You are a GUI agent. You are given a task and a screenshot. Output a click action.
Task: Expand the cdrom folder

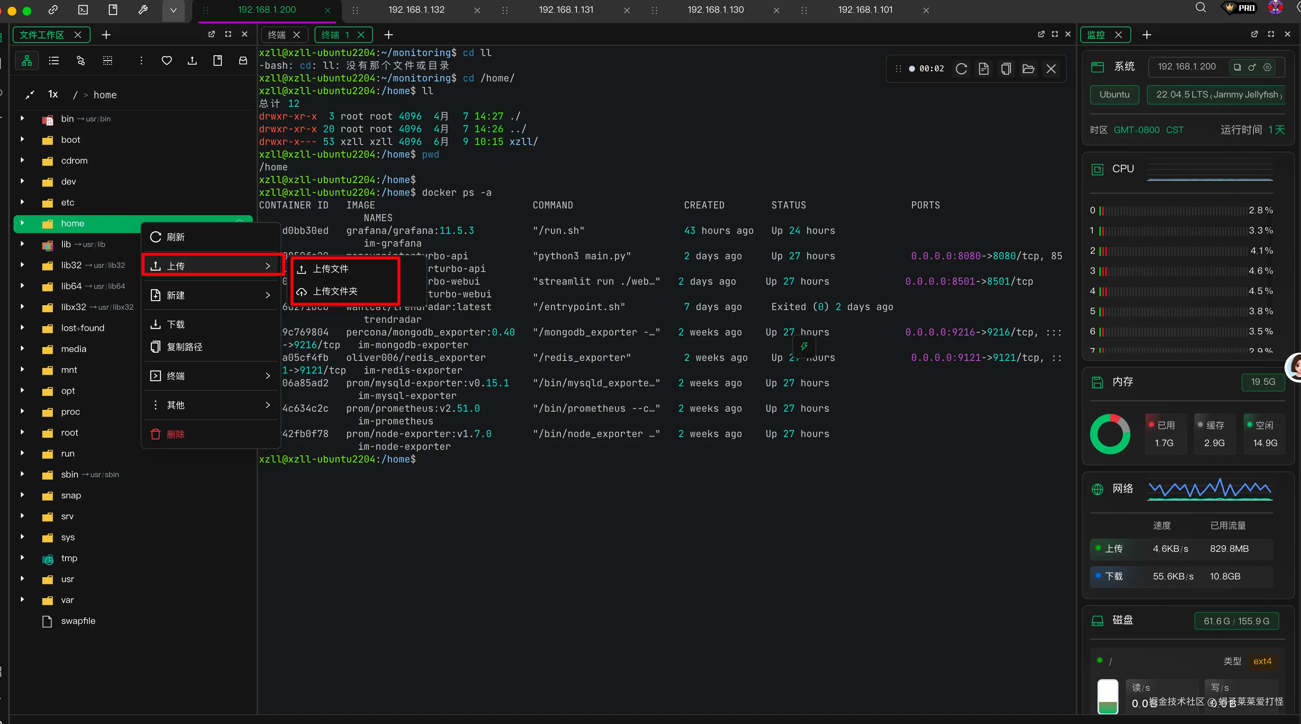pos(22,160)
